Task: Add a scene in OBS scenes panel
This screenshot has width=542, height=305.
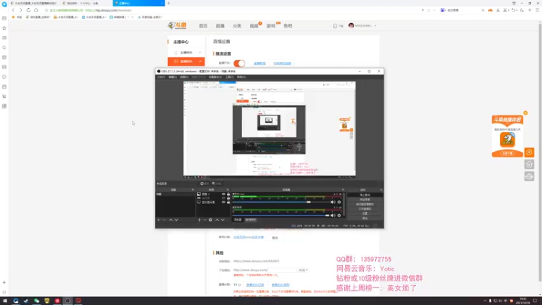Action: [159, 220]
